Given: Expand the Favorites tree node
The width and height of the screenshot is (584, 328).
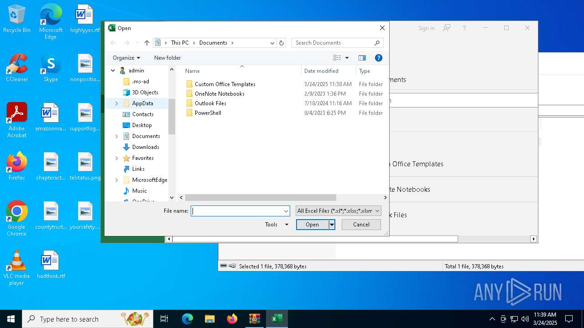Looking at the screenshot, I should [116, 158].
